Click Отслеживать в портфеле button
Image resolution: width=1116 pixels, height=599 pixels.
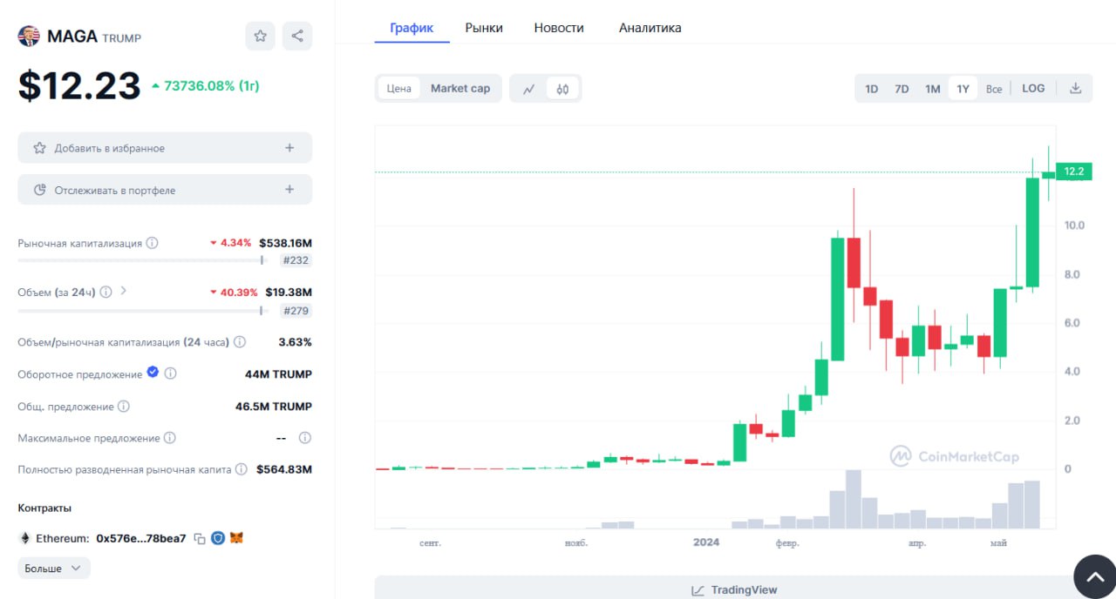tap(165, 190)
